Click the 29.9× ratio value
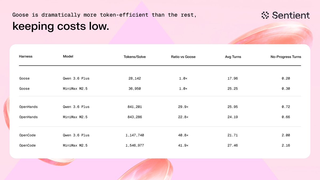Viewport: 320px width, 180px height. point(183,107)
